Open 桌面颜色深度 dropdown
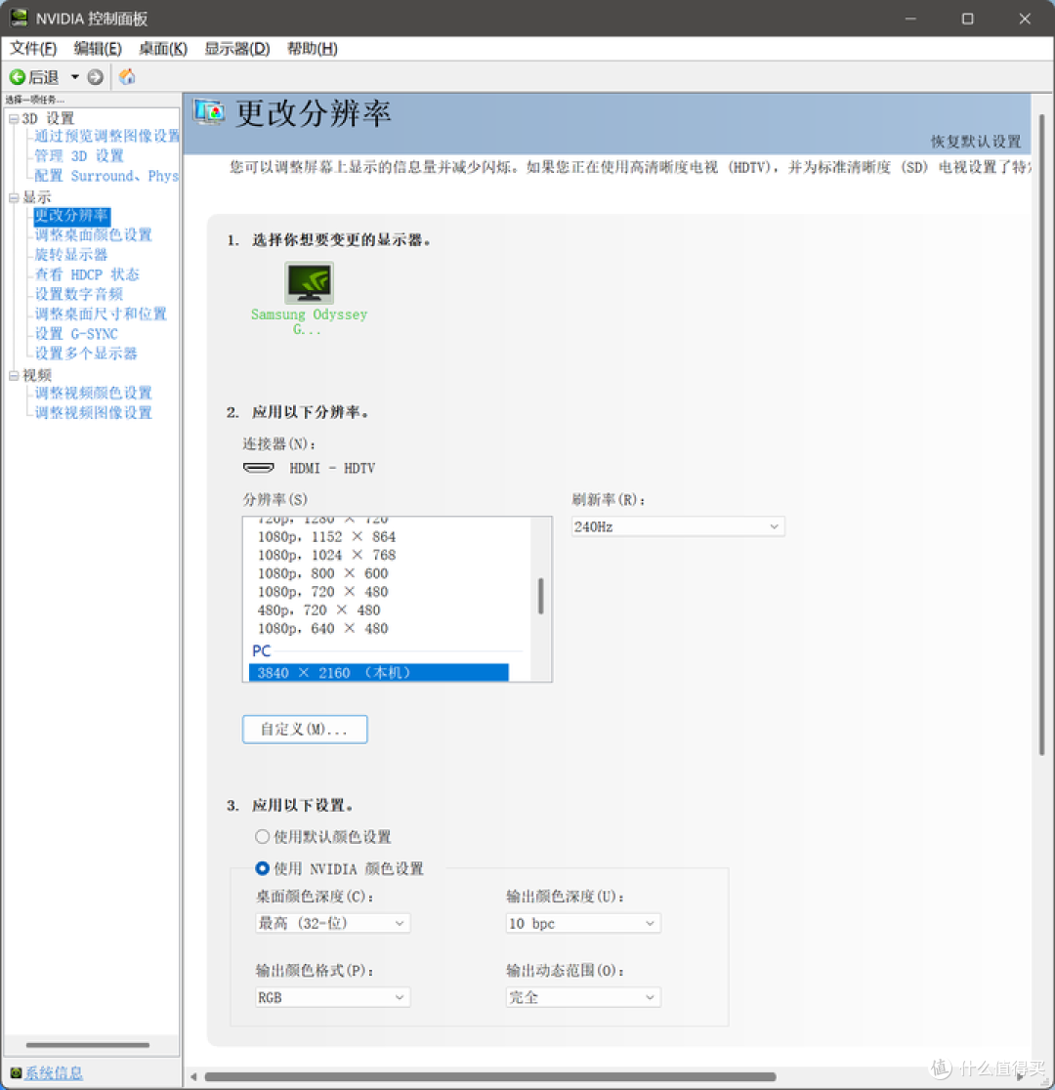 (x=332, y=923)
